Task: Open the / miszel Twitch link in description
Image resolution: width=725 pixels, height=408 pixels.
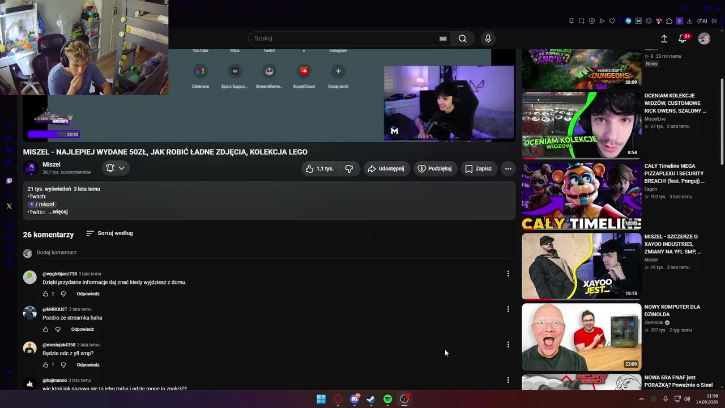Action: (x=41, y=204)
